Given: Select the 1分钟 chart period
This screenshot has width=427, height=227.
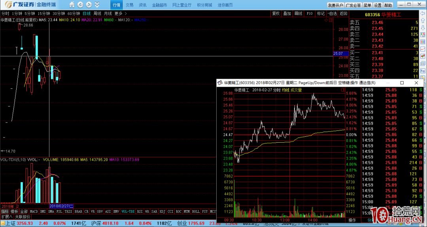Looking at the screenshot, I should [x=17, y=13].
